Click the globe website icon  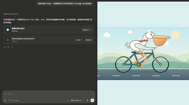point(8,30)
